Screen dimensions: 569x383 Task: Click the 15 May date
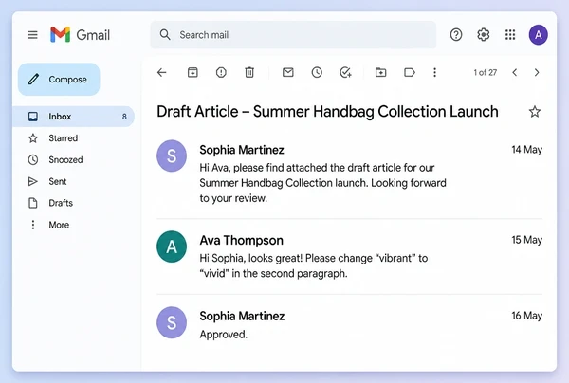point(527,240)
